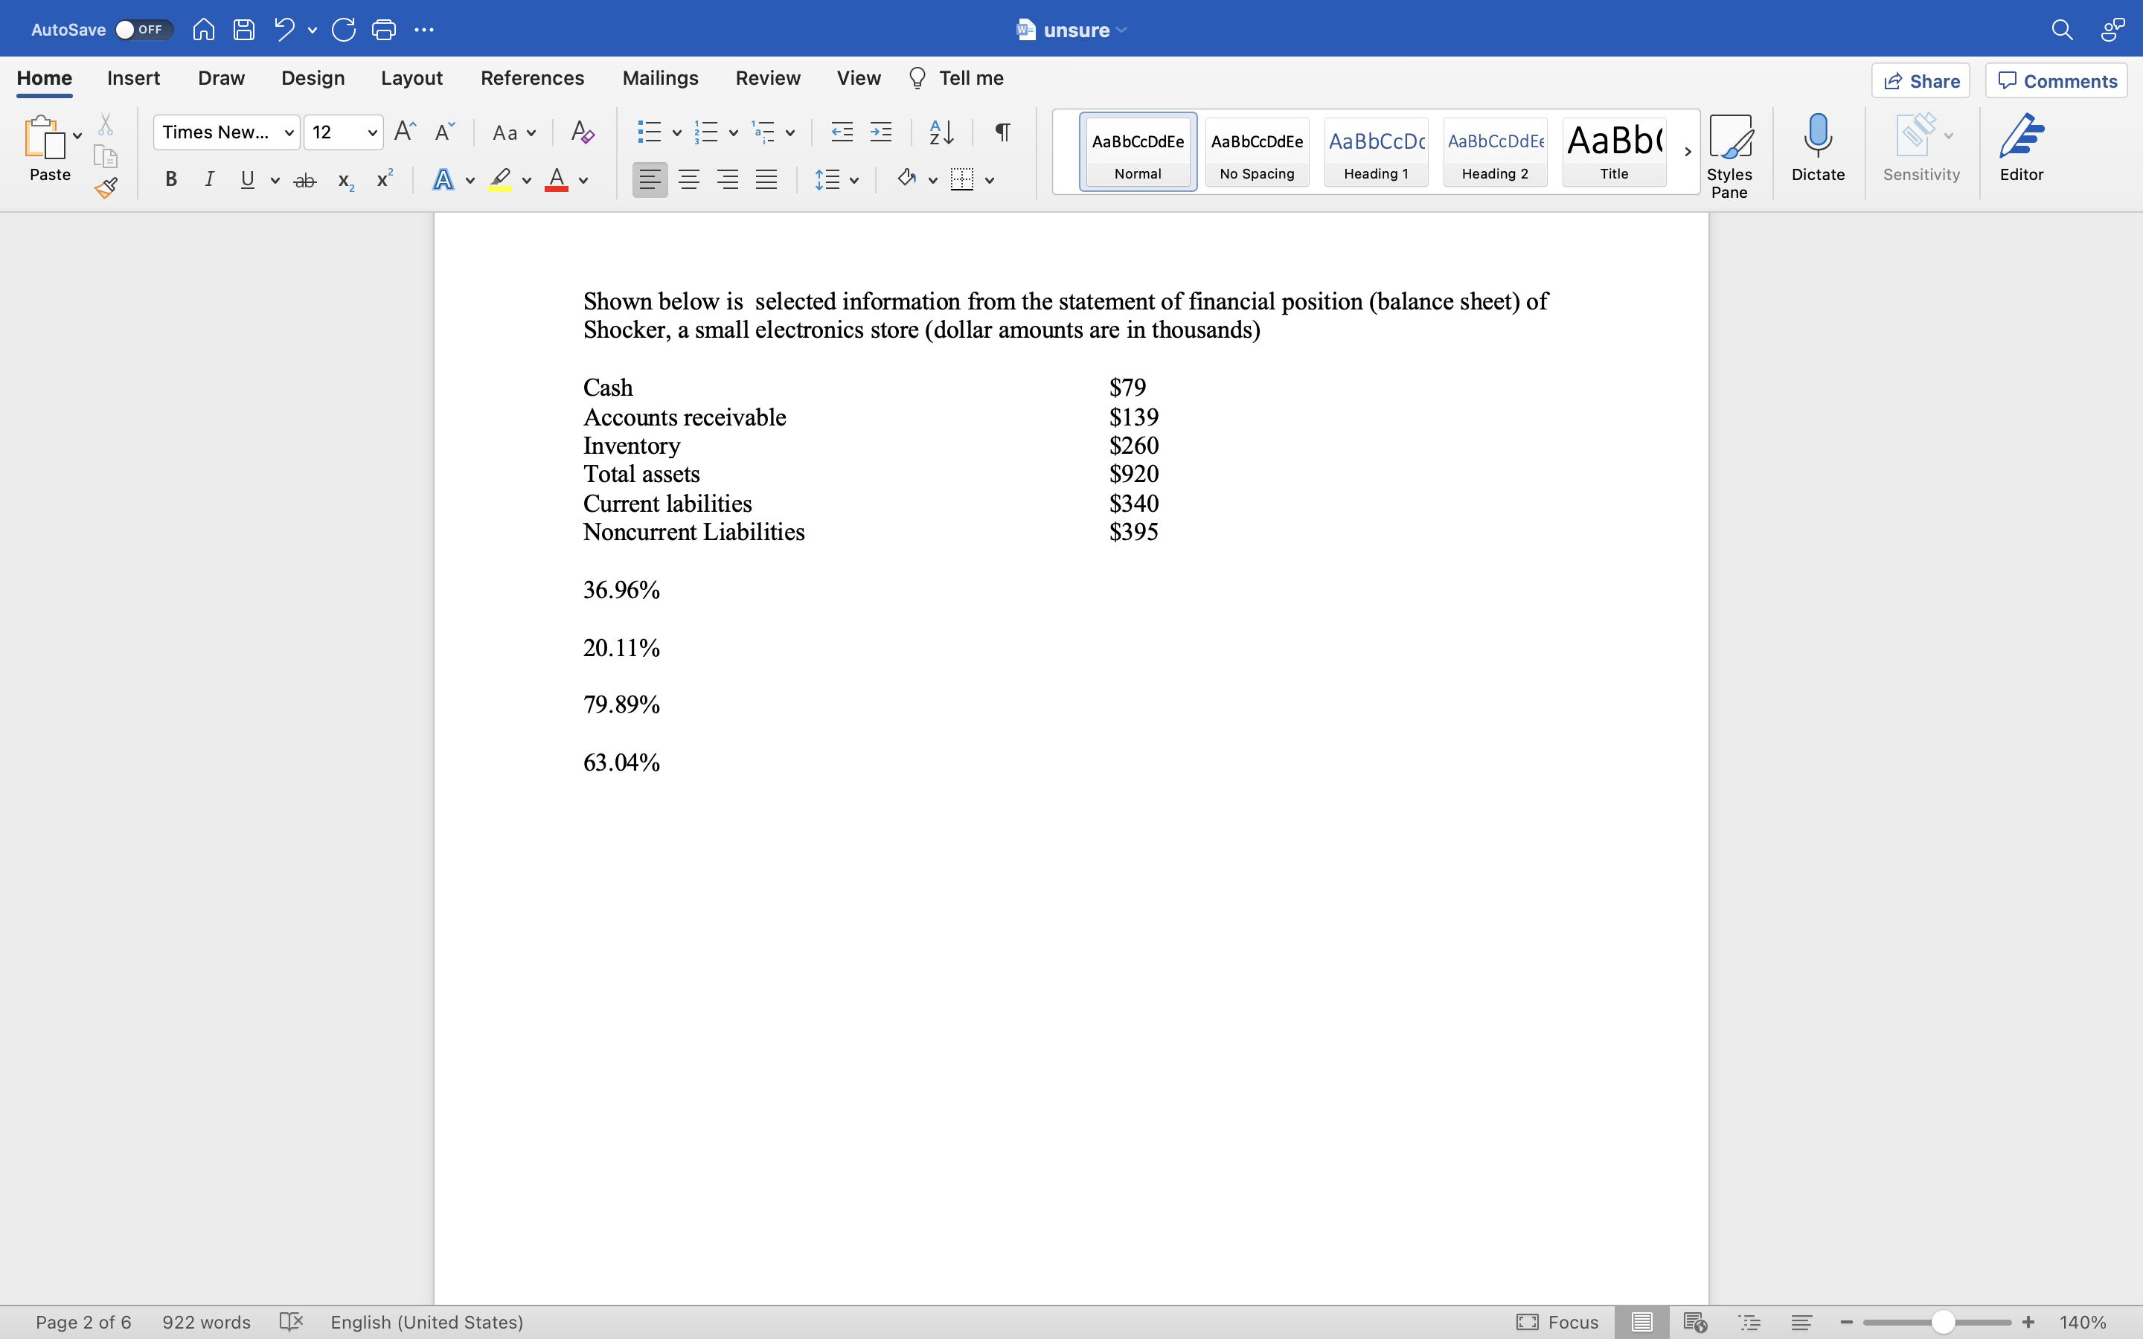Enable Focus mode

tap(1557, 1321)
